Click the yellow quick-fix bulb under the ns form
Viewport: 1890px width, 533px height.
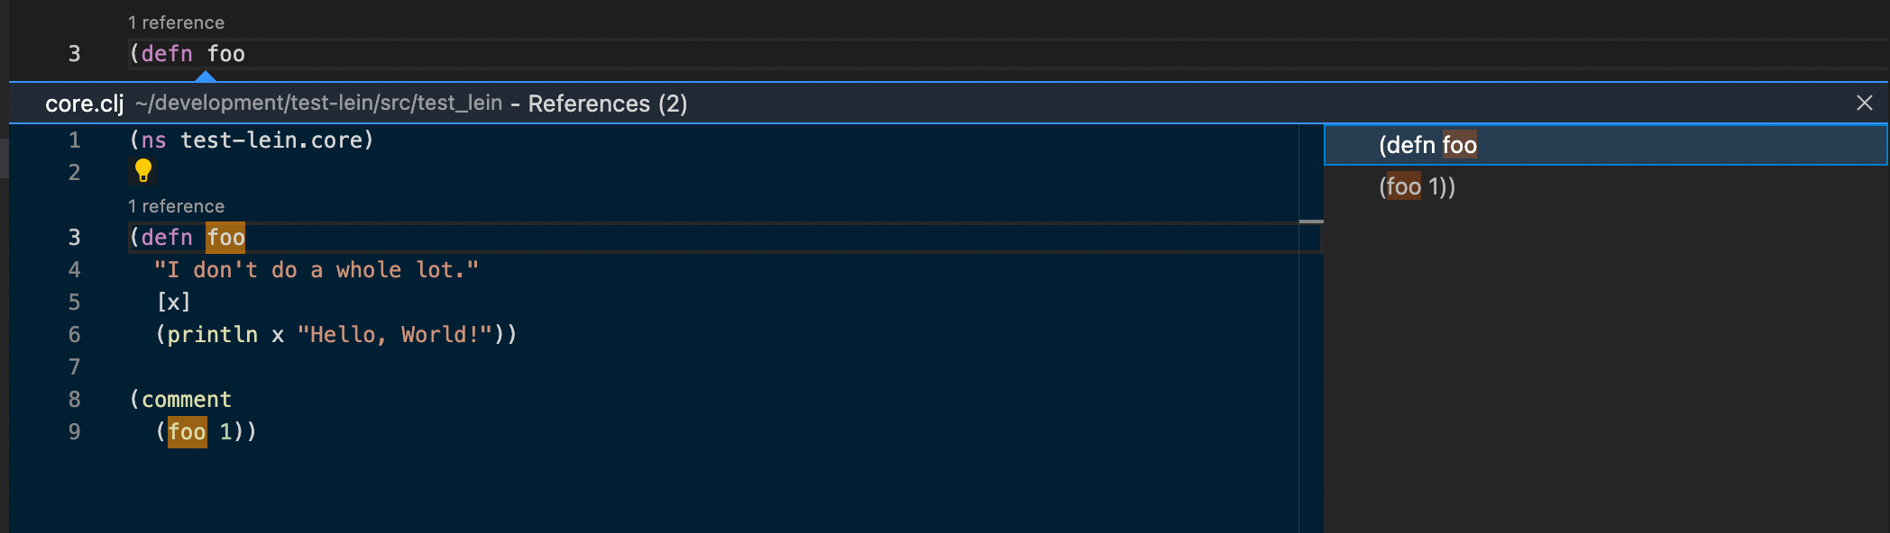click(144, 171)
